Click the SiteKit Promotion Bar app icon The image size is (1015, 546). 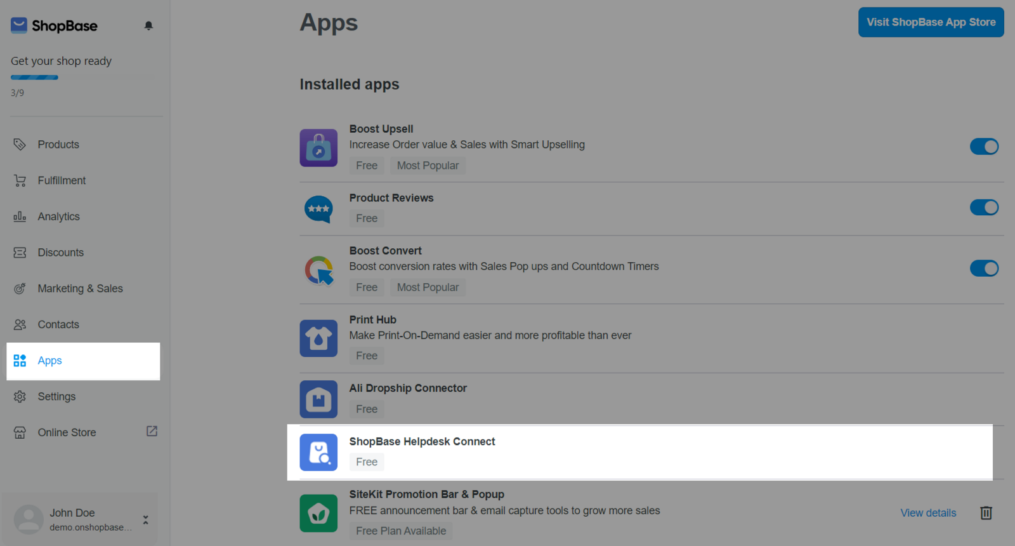(318, 513)
